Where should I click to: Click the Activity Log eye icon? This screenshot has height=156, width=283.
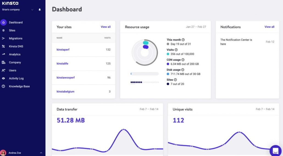click(x=3, y=79)
